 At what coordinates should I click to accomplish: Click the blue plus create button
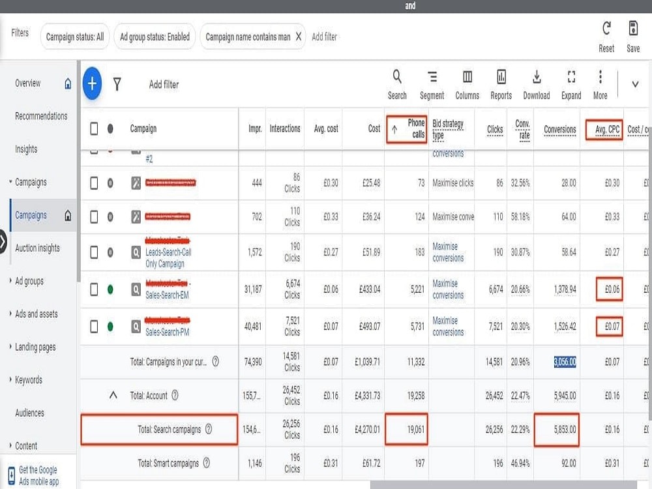tap(93, 83)
